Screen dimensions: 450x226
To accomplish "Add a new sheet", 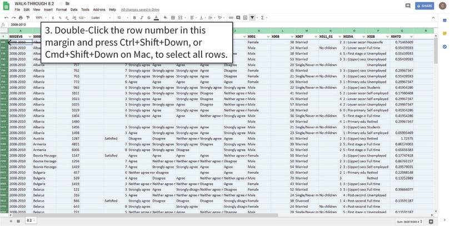I will pos(11,221).
